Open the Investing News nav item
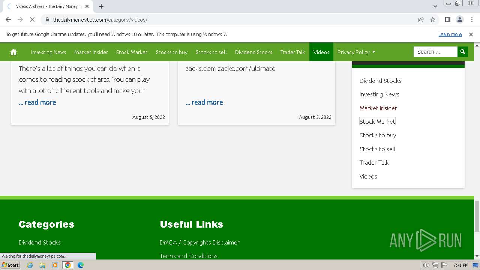 (x=48, y=52)
